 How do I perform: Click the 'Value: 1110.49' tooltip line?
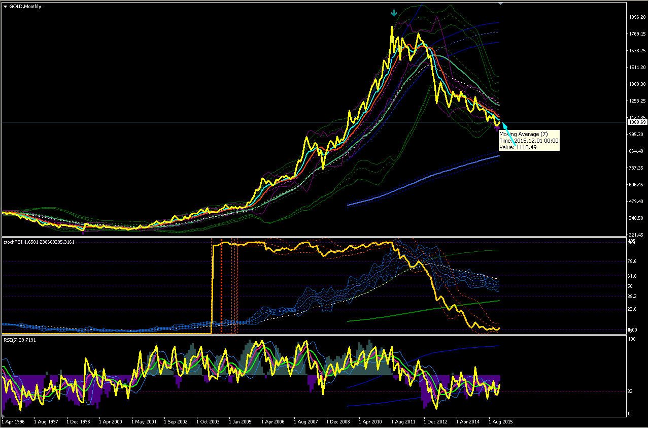click(518, 147)
